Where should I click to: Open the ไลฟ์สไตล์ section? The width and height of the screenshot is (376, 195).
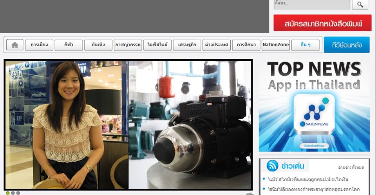[x=157, y=45]
